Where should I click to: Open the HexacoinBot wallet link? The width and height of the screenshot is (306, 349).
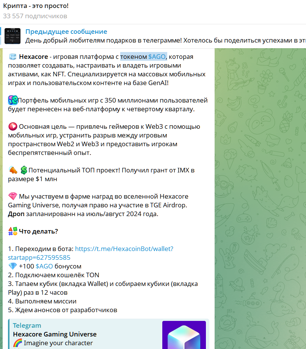coord(91,253)
